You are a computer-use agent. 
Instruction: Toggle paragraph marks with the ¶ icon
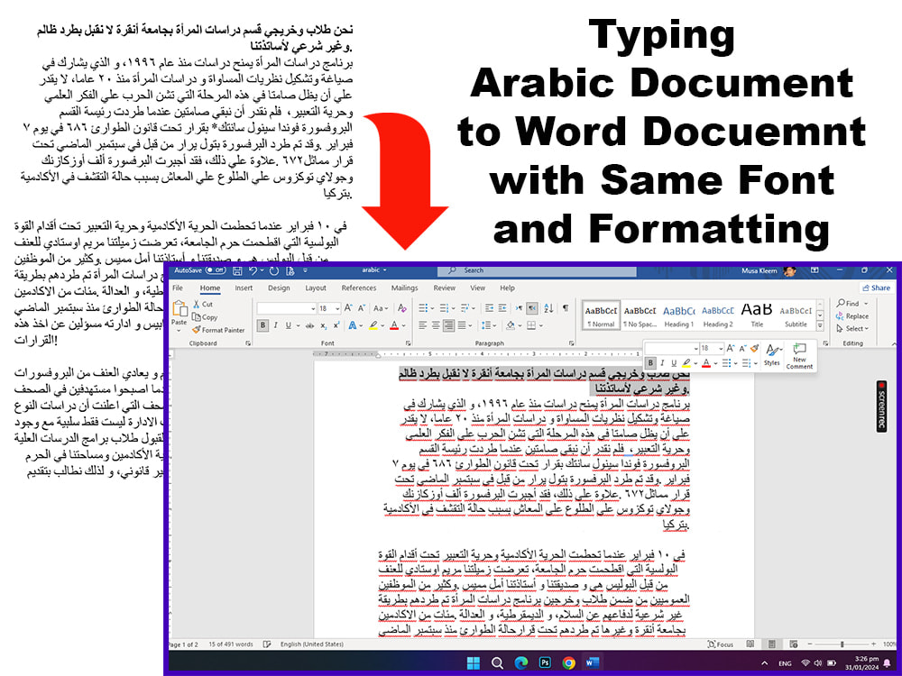tap(566, 307)
